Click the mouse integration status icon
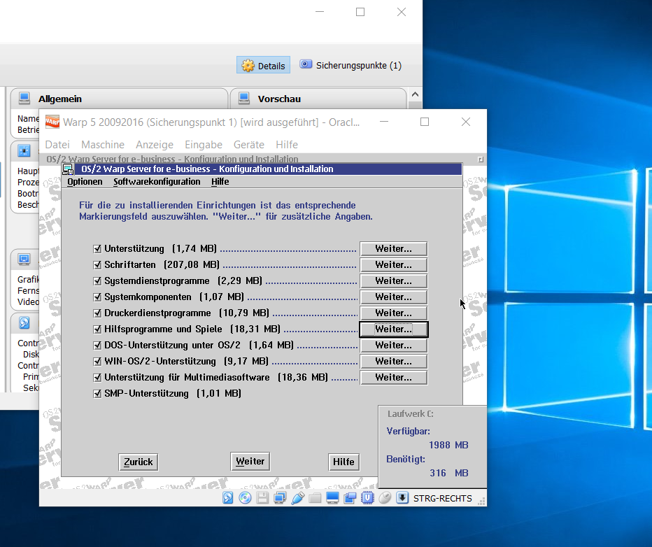The image size is (652, 547). [385, 497]
